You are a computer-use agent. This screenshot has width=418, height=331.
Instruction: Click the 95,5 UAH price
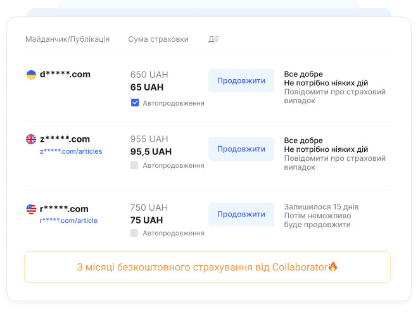click(151, 152)
